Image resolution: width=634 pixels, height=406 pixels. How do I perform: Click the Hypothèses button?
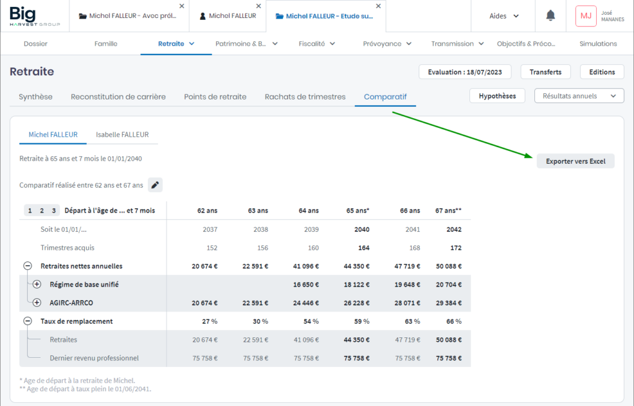tap(497, 96)
